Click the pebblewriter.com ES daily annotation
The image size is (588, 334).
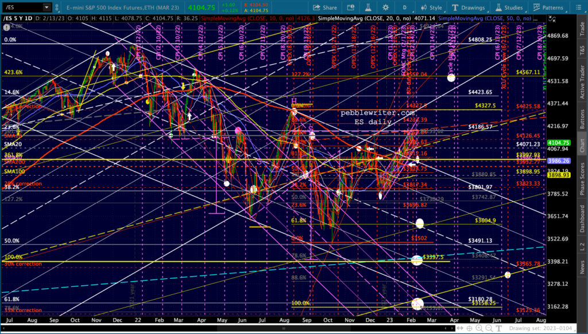click(378, 117)
